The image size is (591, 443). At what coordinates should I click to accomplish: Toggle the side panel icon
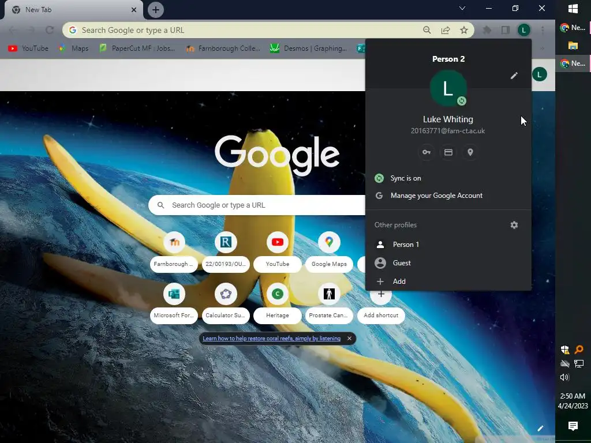tap(506, 30)
